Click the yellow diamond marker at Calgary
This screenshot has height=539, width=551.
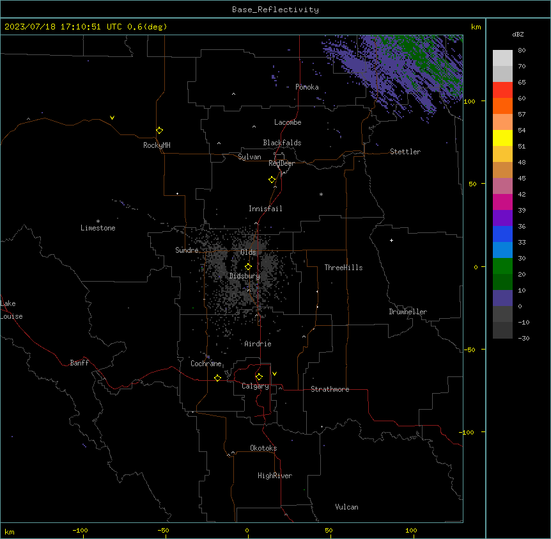click(x=259, y=377)
